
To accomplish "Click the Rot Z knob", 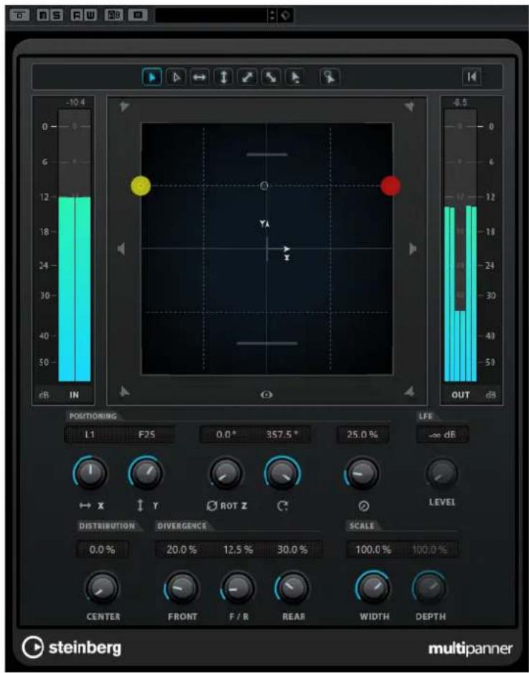I will (x=226, y=473).
